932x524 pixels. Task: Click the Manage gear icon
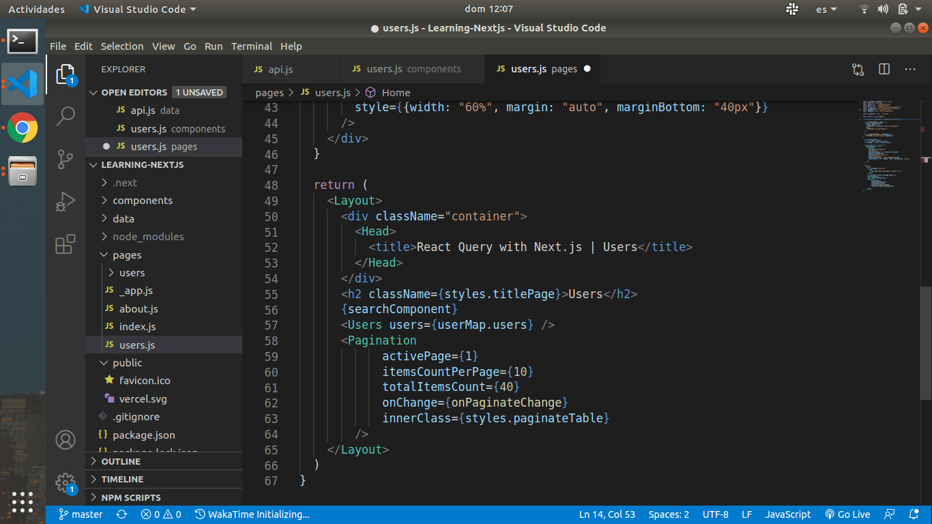click(65, 483)
